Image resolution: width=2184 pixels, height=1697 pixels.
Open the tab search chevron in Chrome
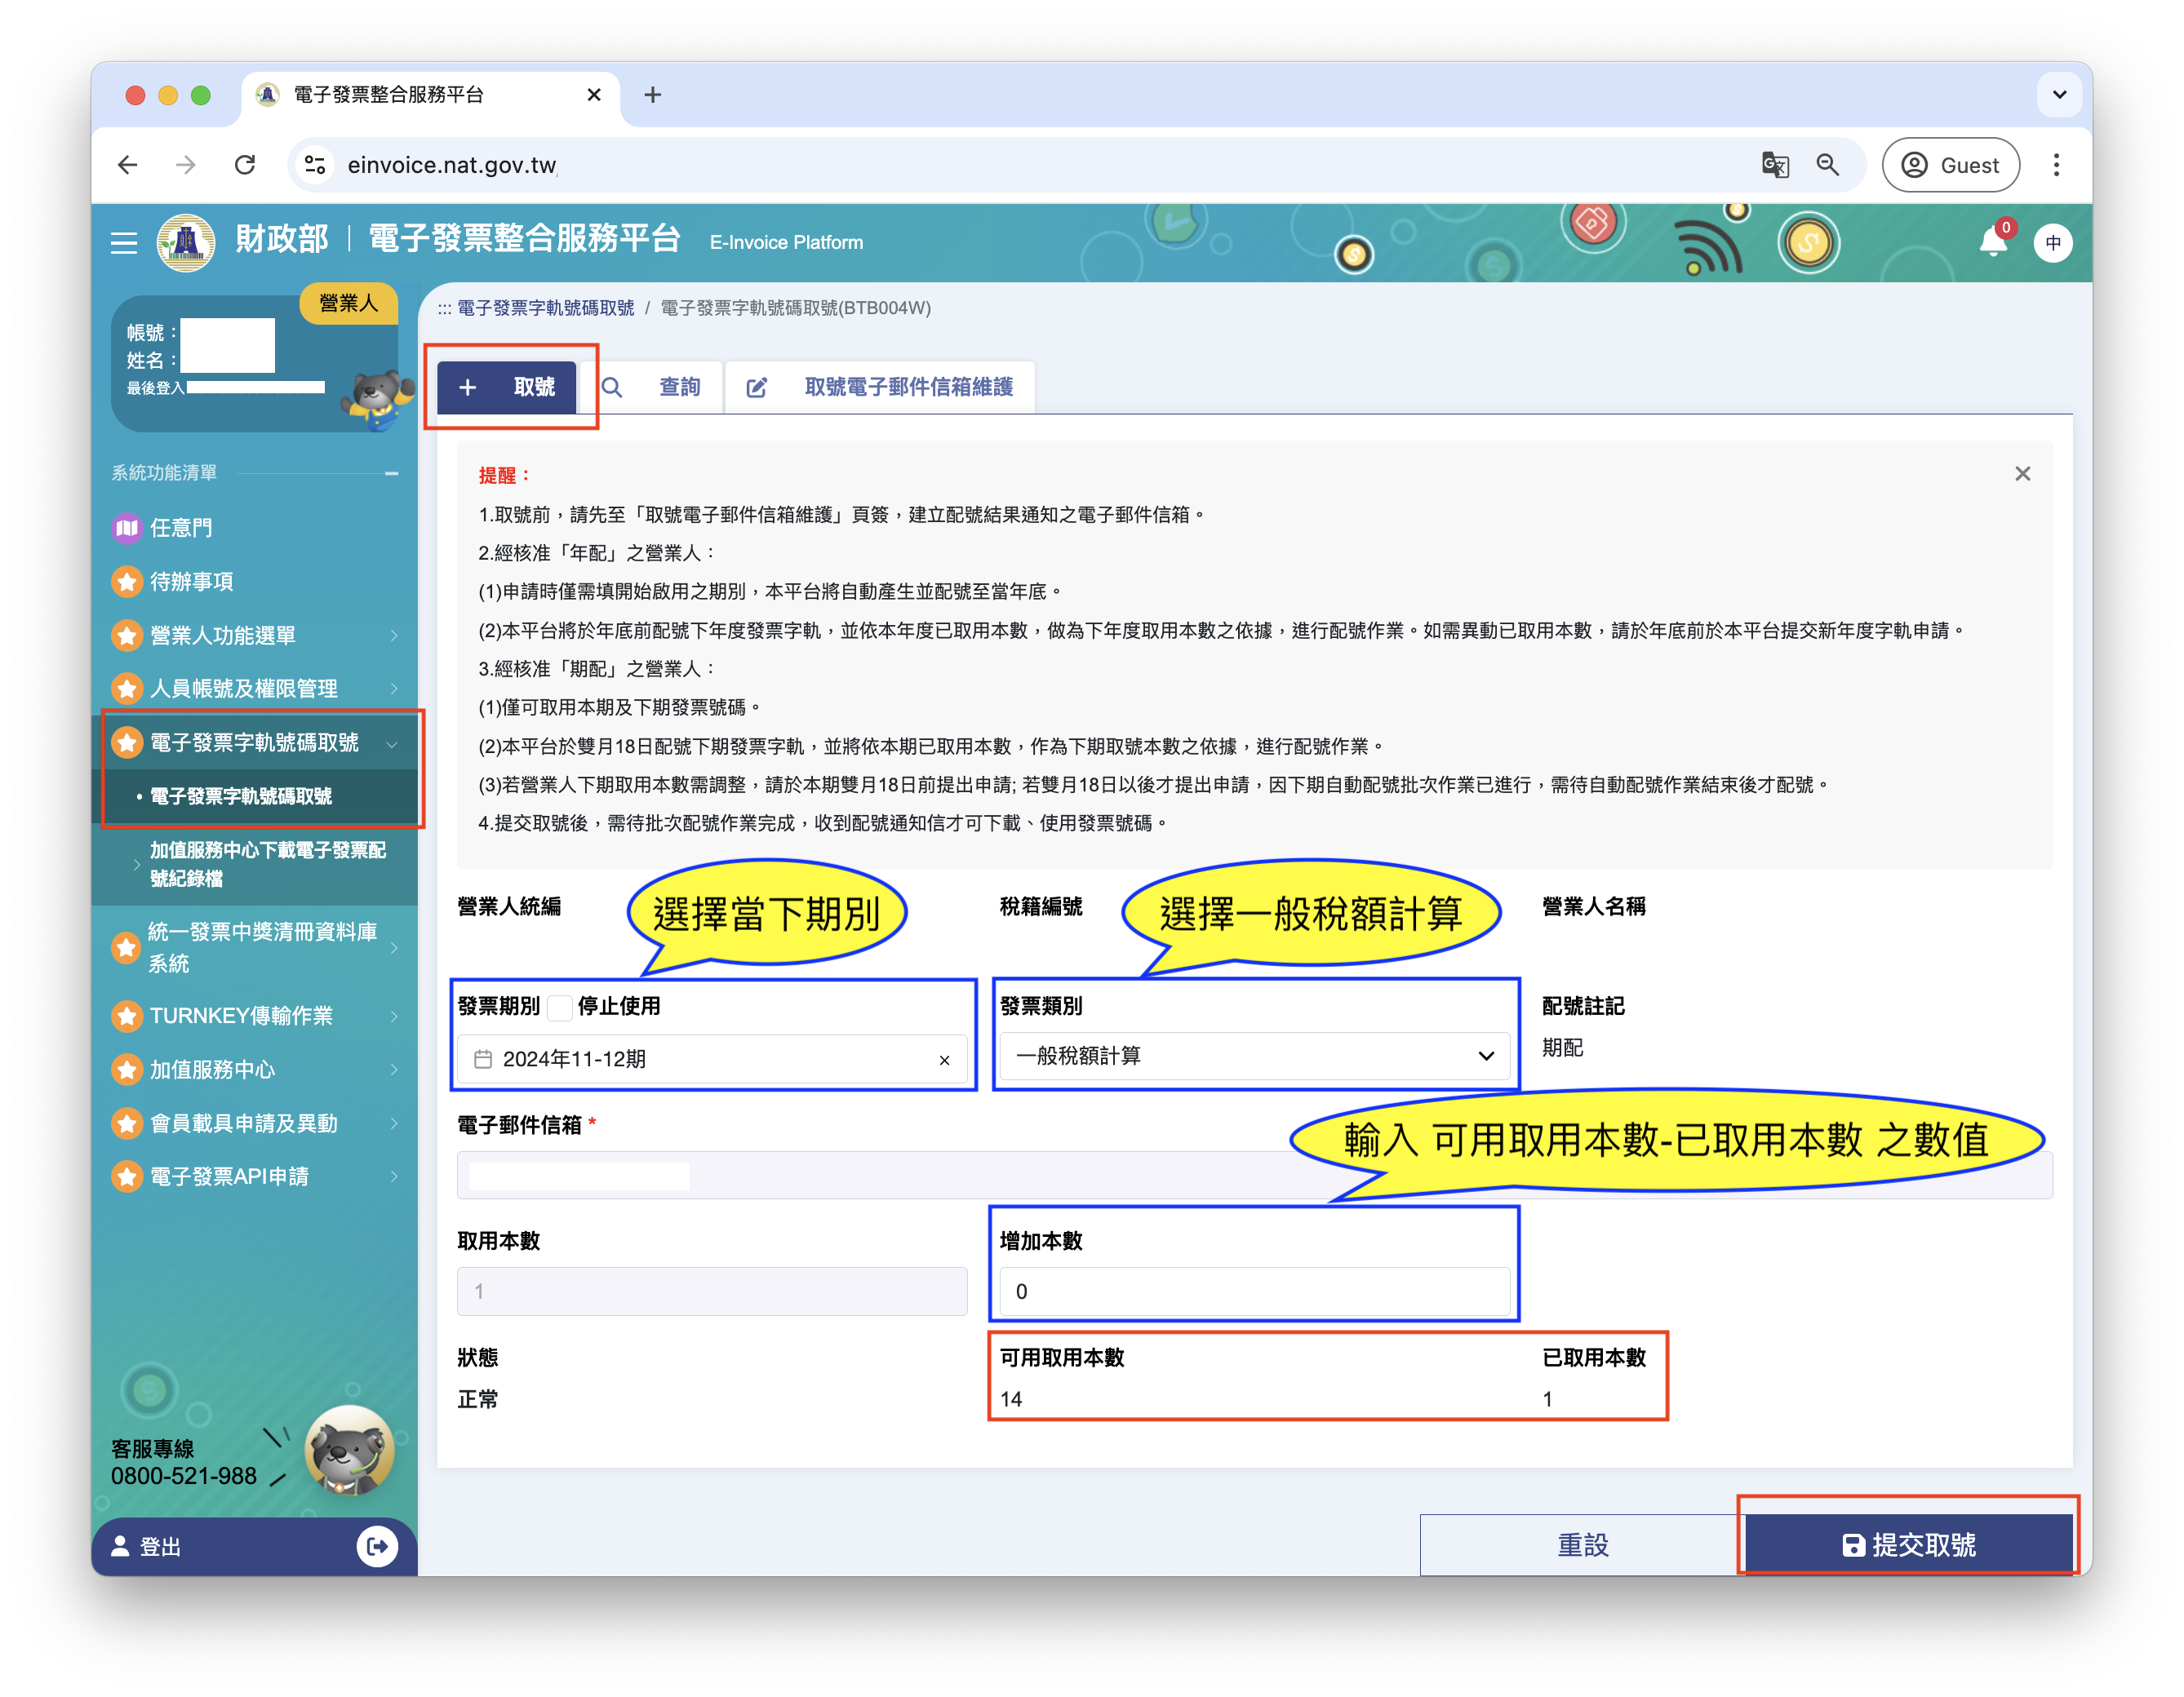click(x=2059, y=95)
